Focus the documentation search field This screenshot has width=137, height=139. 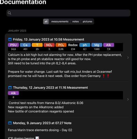[68, 13]
